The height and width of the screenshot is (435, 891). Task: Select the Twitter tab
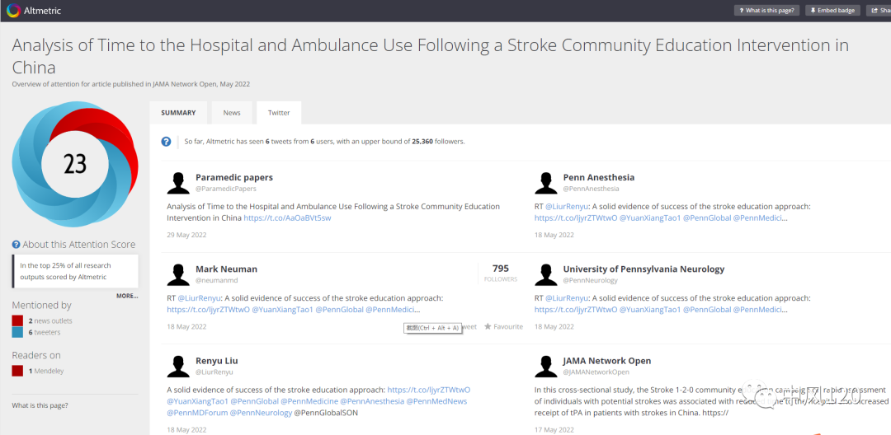point(279,112)
